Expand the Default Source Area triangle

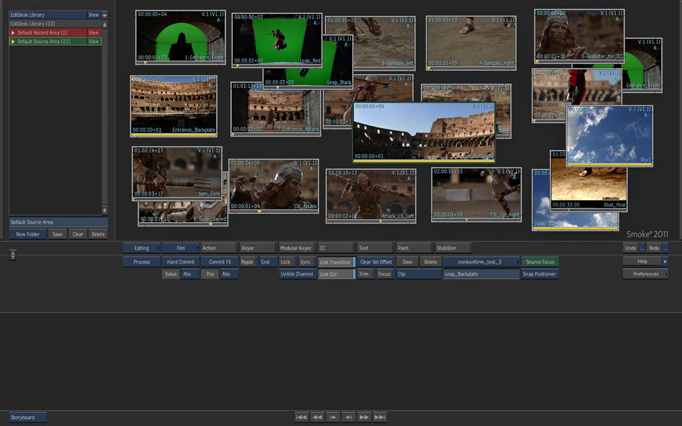pyautogui.click(x=13, y=41)
